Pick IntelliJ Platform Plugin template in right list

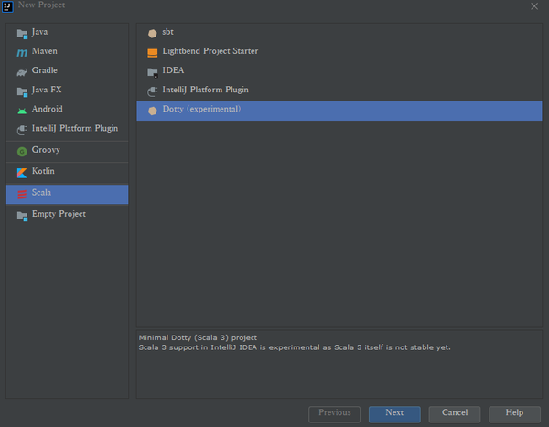[x=339, y=91]
